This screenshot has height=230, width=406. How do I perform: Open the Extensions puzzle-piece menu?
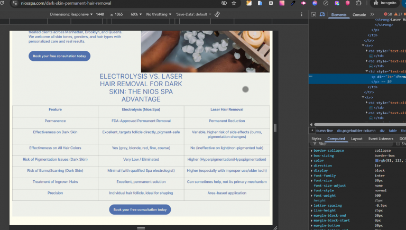pos(358,3)
